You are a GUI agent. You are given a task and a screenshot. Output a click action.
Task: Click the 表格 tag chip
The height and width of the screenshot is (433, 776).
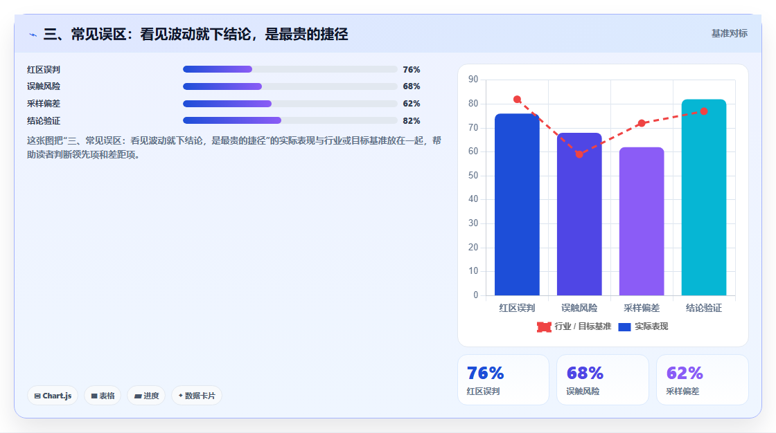[103, 396]
